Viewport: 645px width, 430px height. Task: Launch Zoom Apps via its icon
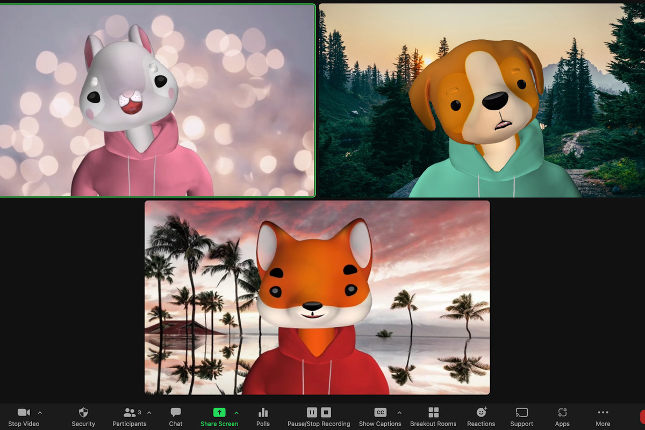point(562,412)
